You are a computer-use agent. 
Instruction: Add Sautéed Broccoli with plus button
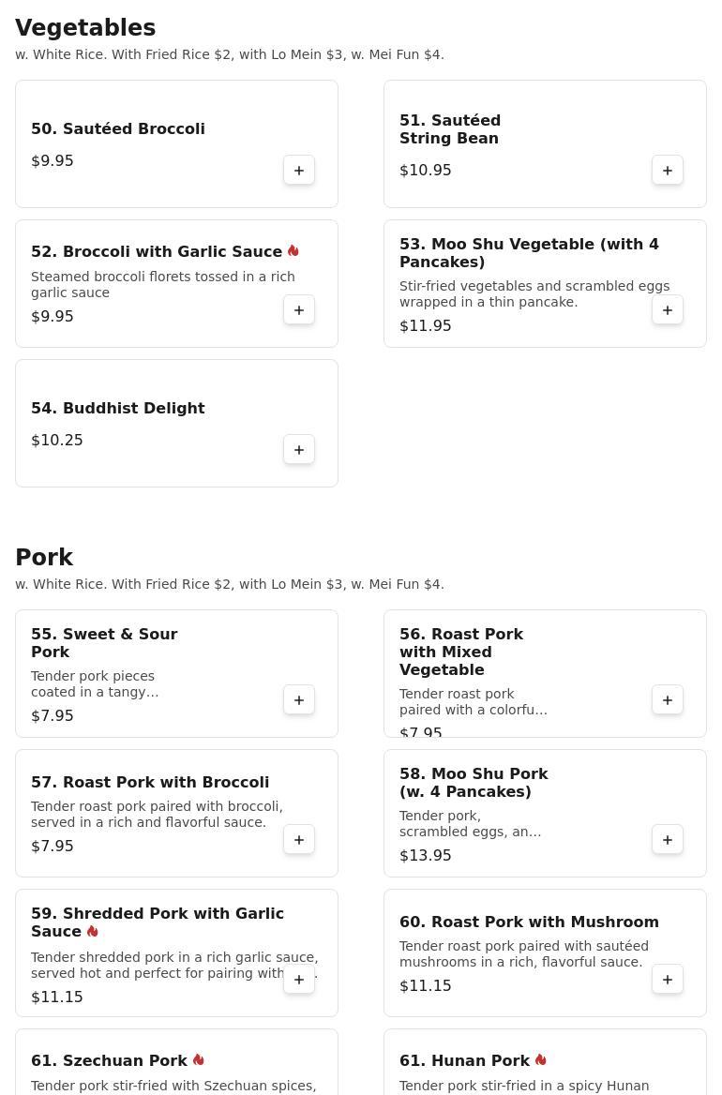[x=299, y=171]
